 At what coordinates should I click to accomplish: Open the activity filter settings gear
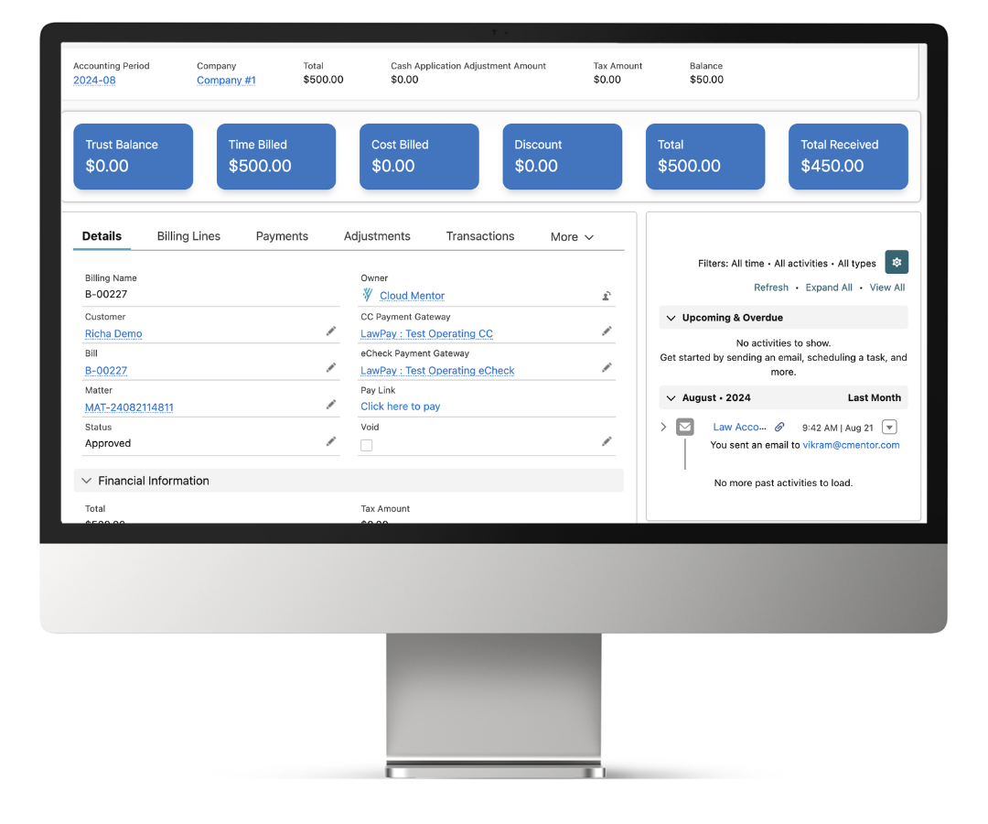[896, 261]
